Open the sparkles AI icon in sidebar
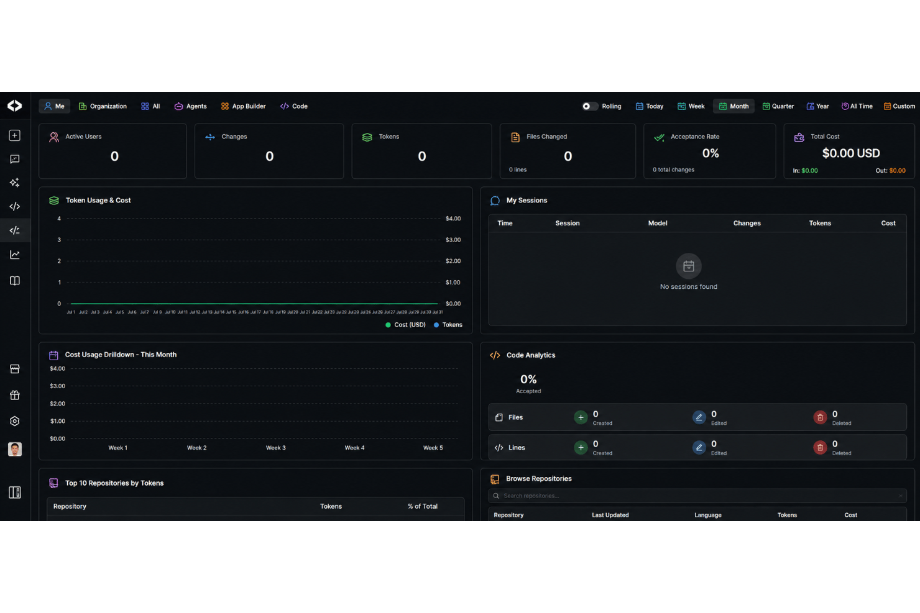 [15, 183]
